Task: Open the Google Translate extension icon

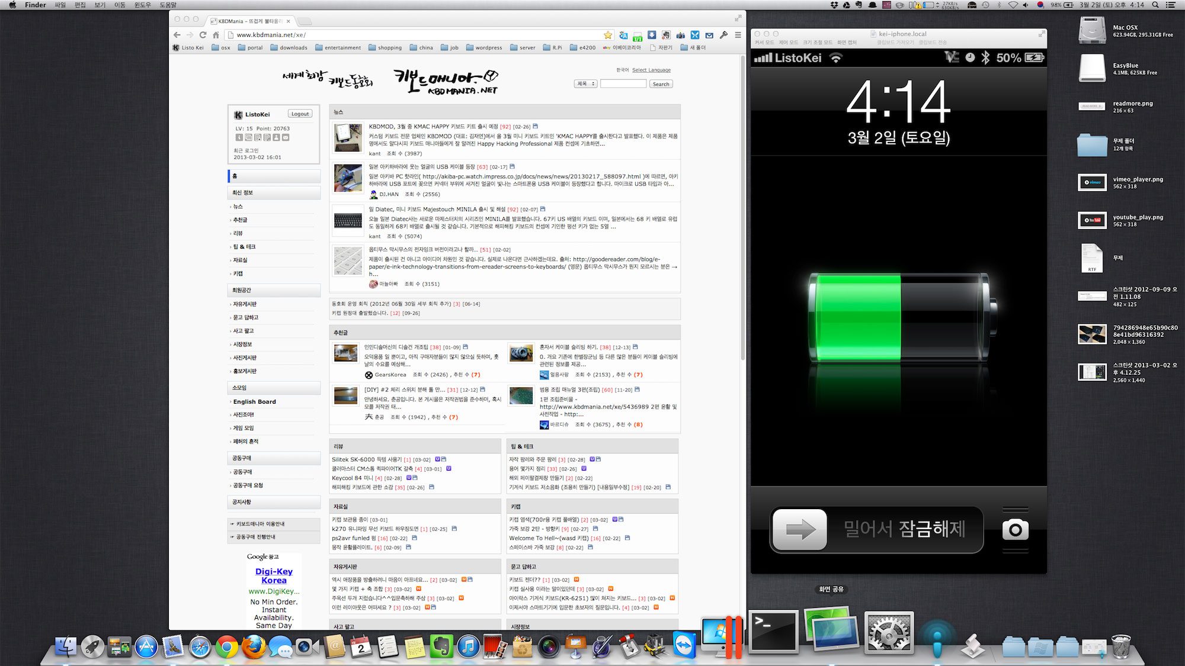Action: pyautogui.click(x=623, y=35)
